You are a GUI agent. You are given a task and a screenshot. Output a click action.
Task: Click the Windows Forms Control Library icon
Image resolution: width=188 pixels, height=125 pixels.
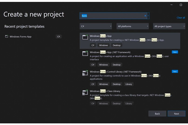[x=85, y=73]
